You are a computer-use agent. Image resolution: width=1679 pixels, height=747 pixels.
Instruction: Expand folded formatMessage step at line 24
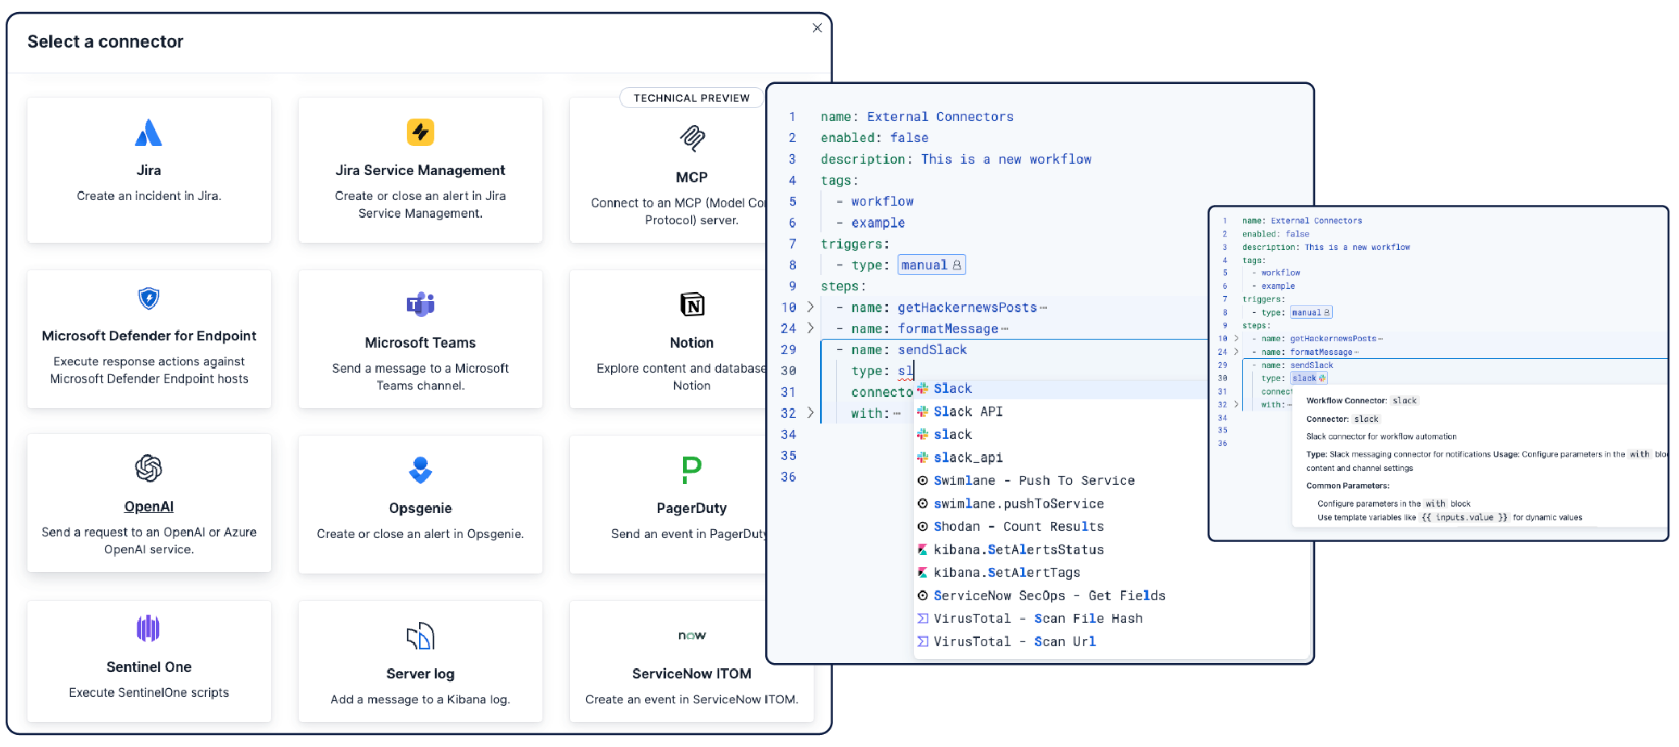(x=810, y=328)
